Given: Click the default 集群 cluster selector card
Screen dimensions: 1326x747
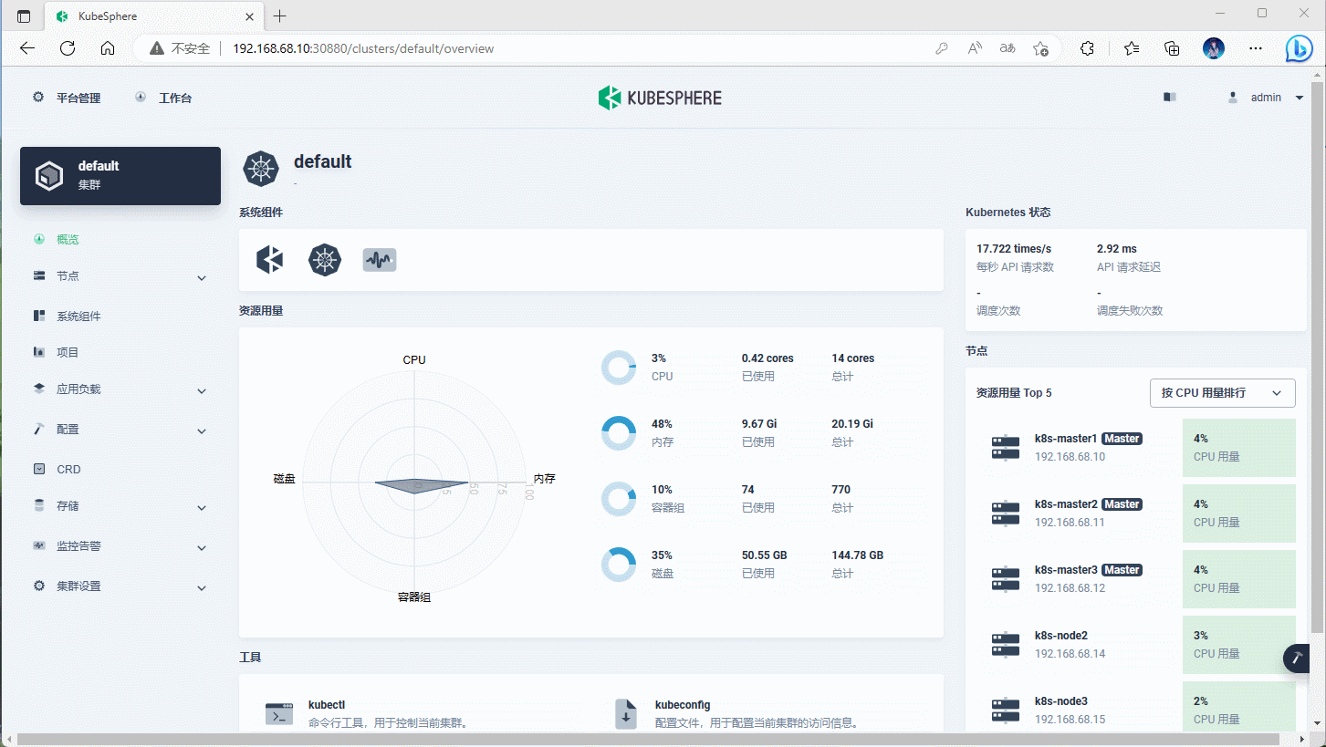Looking at the screenshot, I should pos(120,176).
